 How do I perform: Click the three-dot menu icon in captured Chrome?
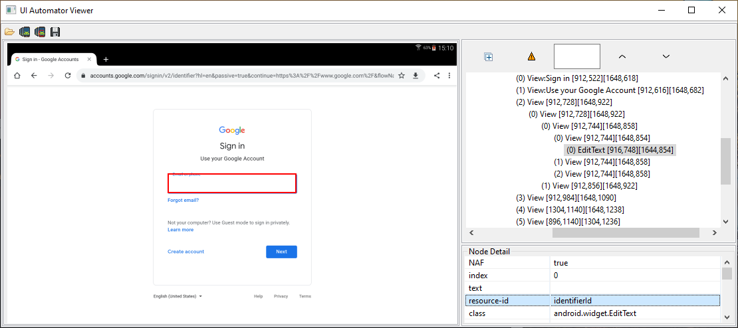coord(449,75)
